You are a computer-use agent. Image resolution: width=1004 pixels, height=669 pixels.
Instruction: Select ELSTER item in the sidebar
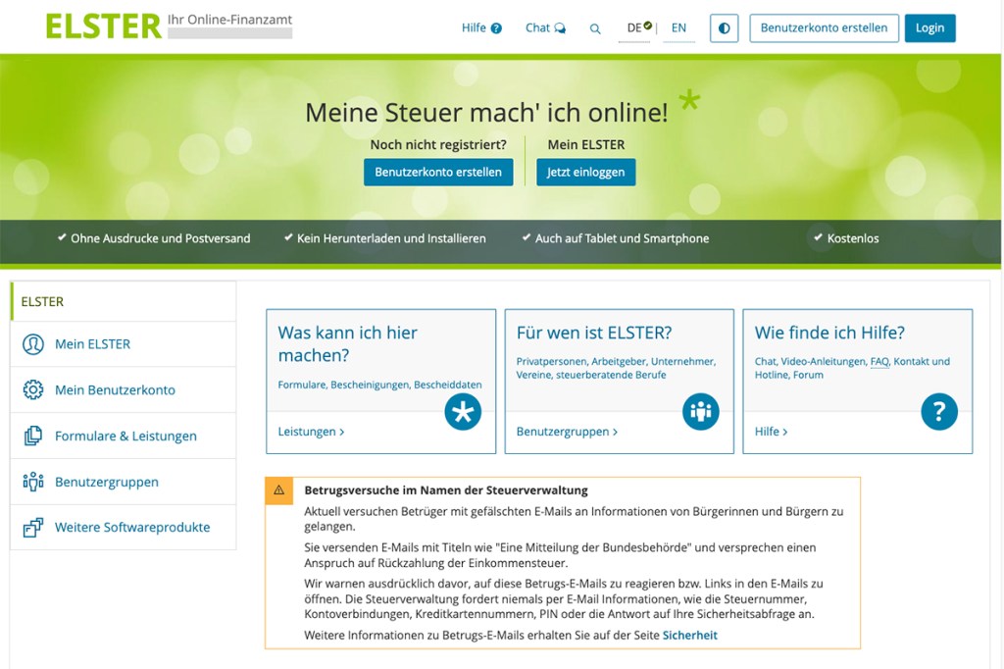pos(124,301)
